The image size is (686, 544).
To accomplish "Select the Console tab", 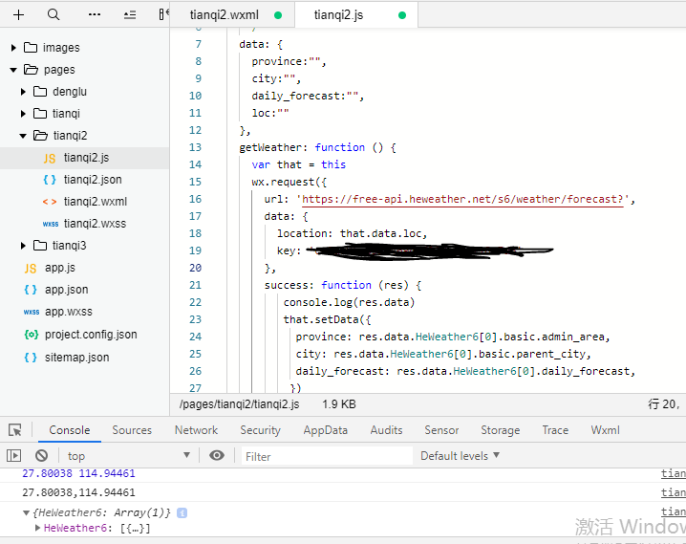I will [70, 430].
